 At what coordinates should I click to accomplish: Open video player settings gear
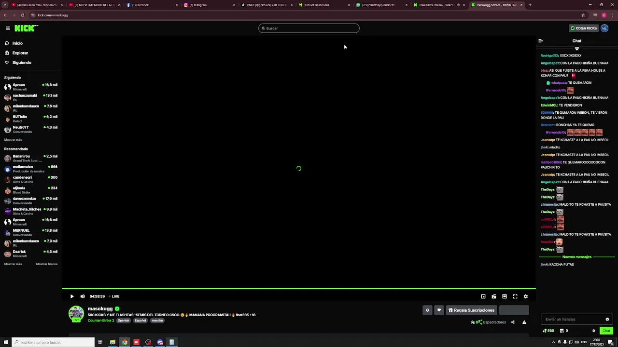pos(526,296)
